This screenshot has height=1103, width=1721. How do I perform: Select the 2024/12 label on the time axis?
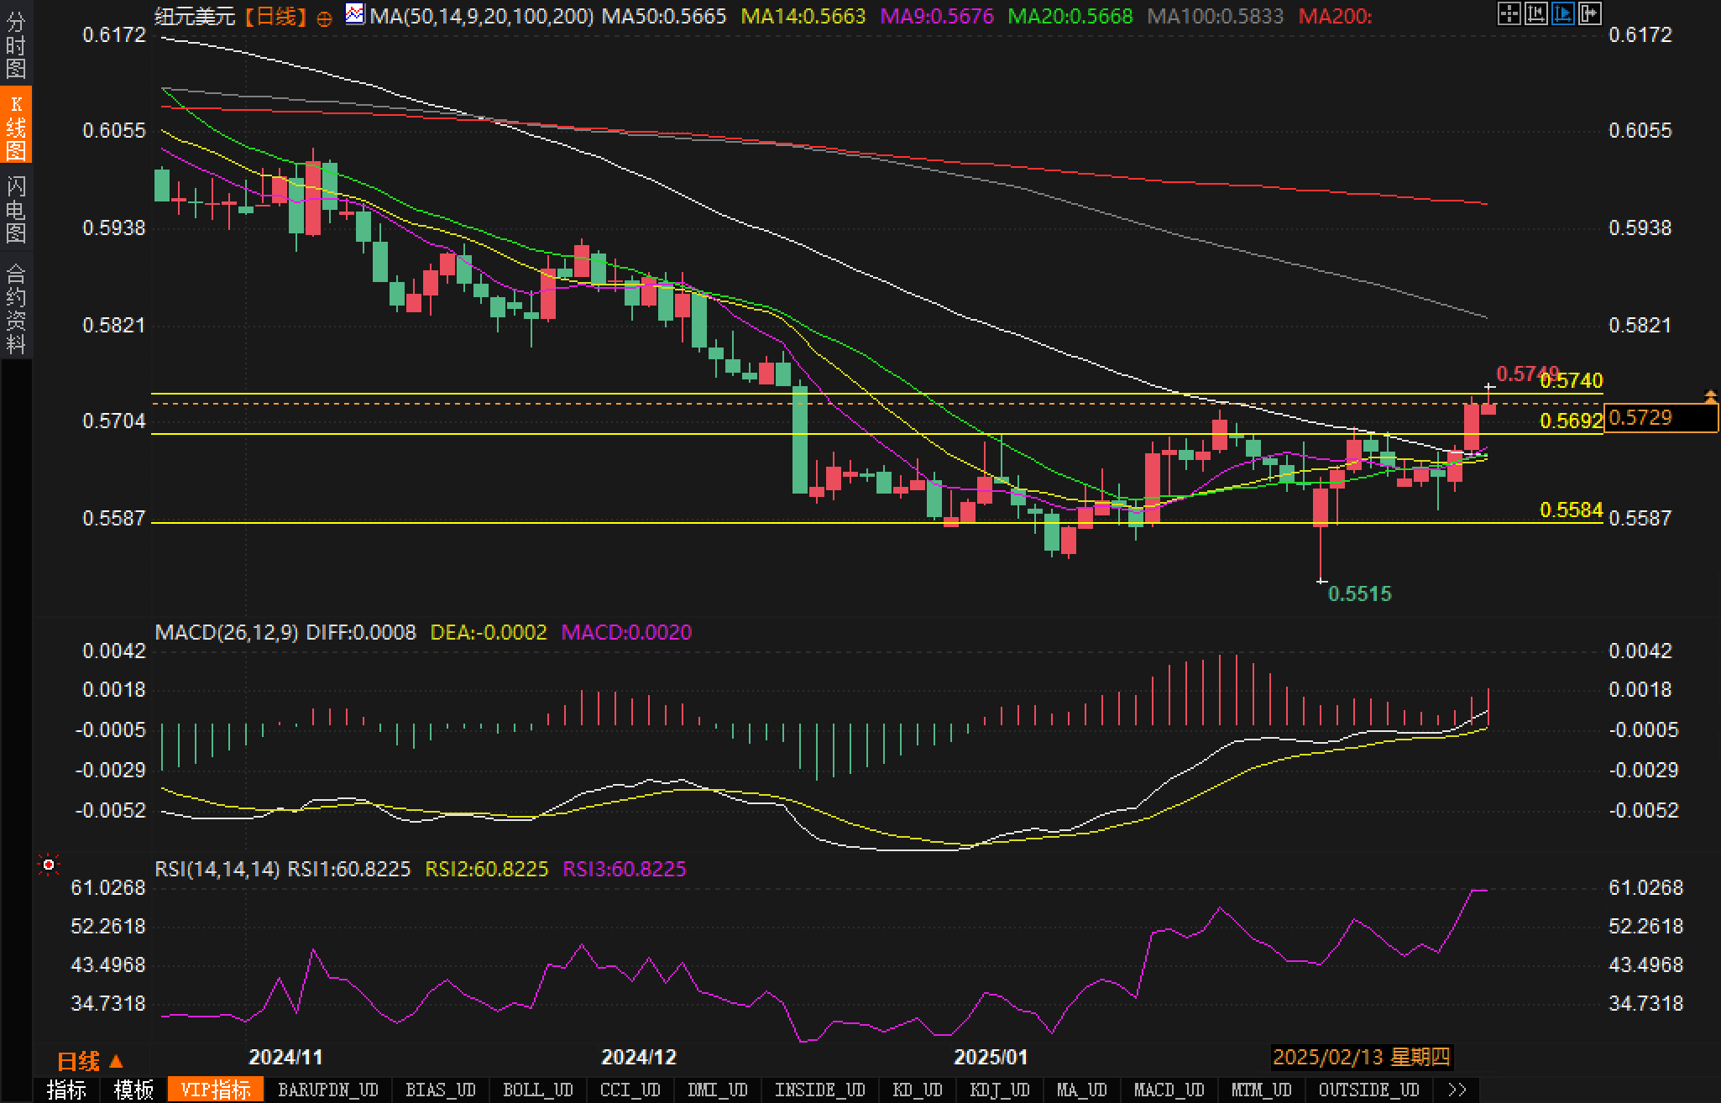click(639, 1057)
